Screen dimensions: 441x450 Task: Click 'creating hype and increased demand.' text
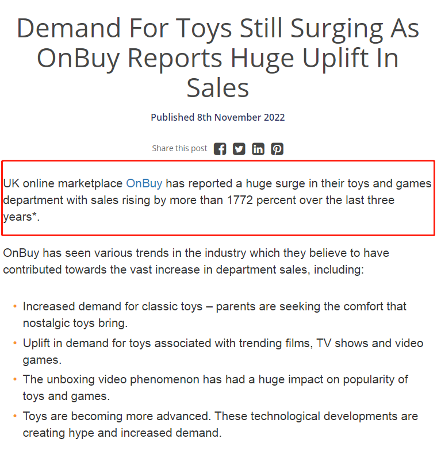pos(122,433)
